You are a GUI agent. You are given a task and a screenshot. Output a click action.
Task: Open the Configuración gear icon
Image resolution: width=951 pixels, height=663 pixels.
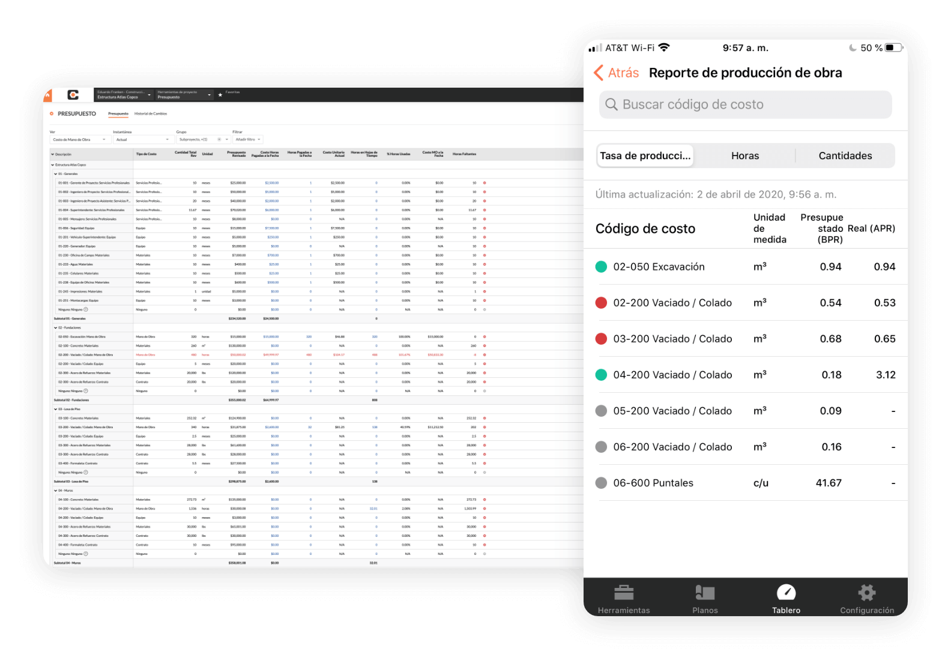pyautogui.click(x=867, y=593)
